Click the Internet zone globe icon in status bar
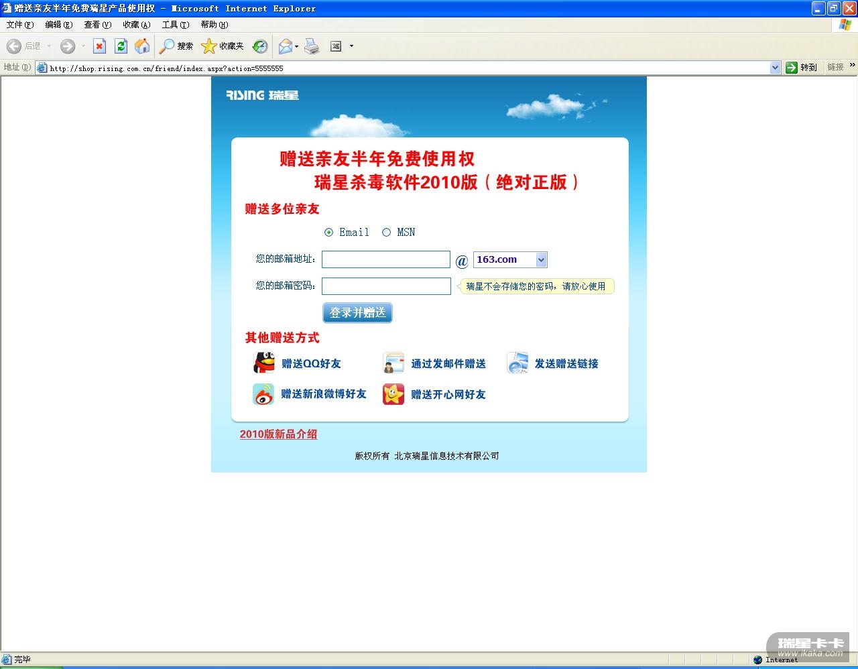Viewport: 858px width, 669px height. pos(758,660)
